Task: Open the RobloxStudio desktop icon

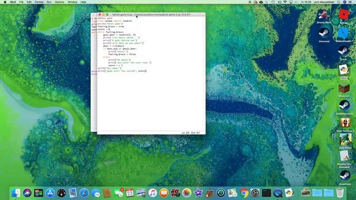Action: click(343, 33)
